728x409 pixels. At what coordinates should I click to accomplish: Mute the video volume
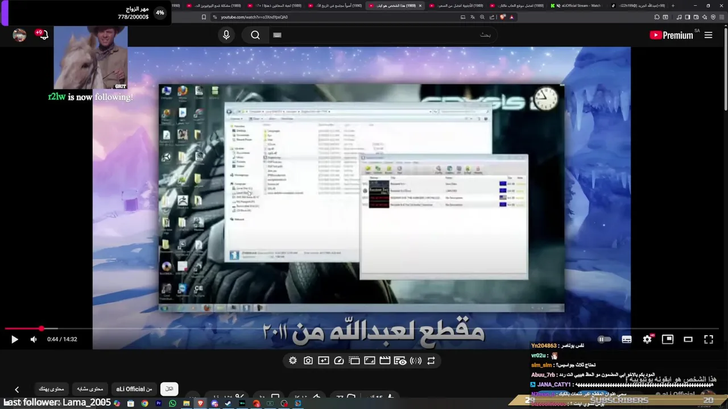(x=34, y=340)
